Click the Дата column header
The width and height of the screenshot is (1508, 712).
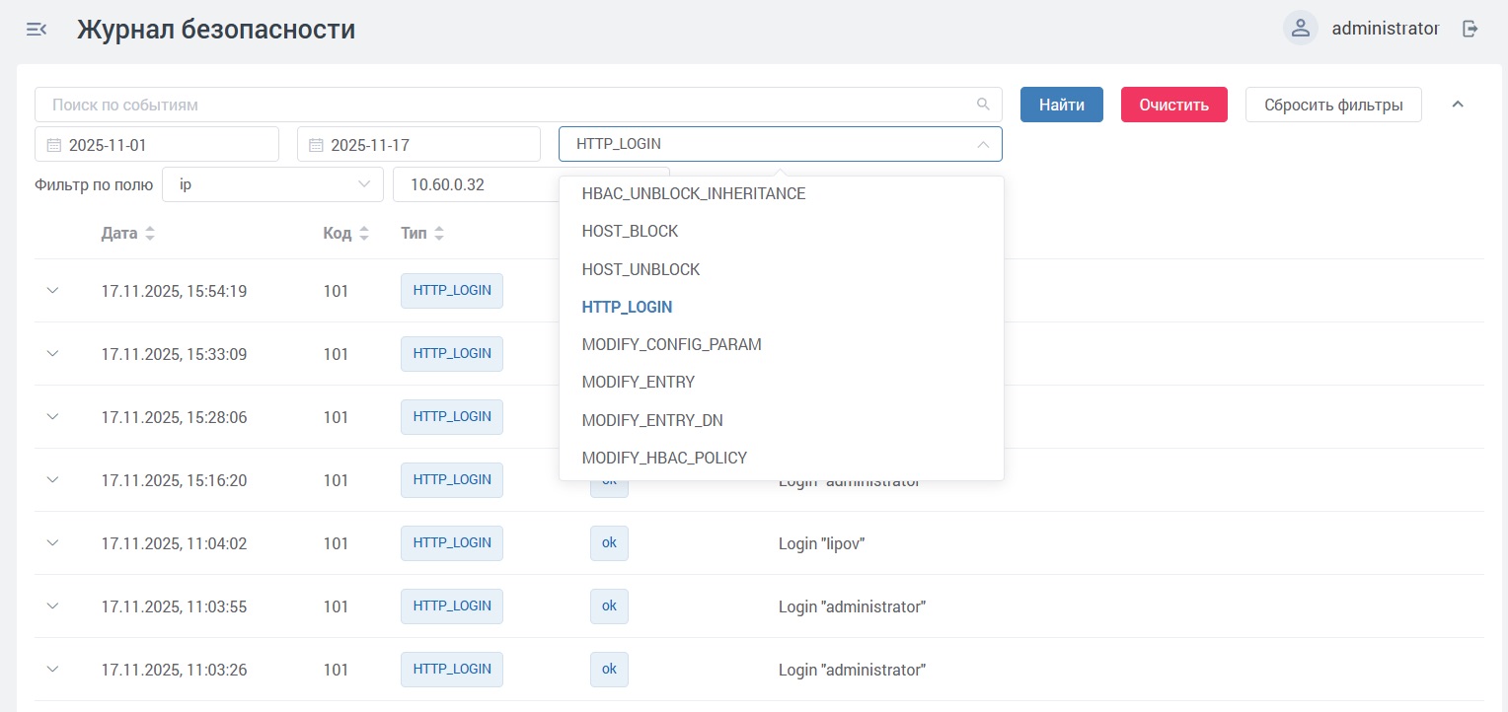(x=119, y=234)
